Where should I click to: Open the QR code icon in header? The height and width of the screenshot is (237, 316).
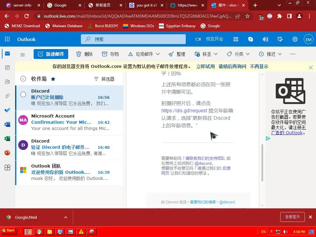click(x=236, y=39)
